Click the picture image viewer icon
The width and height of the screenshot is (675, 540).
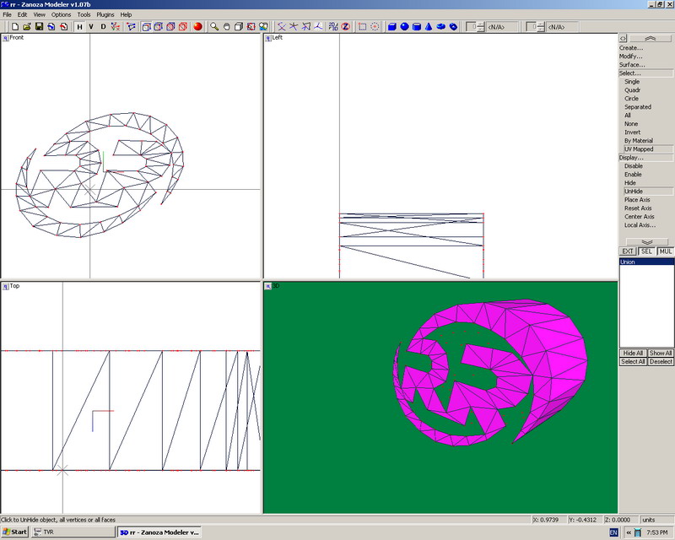[x=263, y=27]
